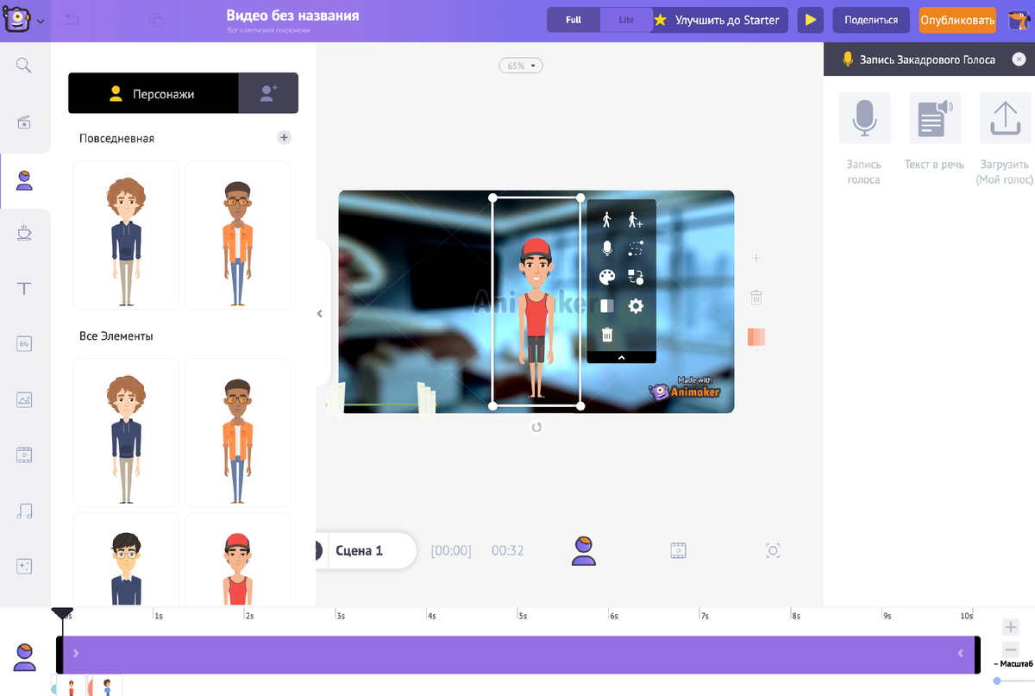The height and width of the screenshot is (696, 1035).
Task: Select orange-jacket character with glasses under Повседневная
Action: coord(237,235)
